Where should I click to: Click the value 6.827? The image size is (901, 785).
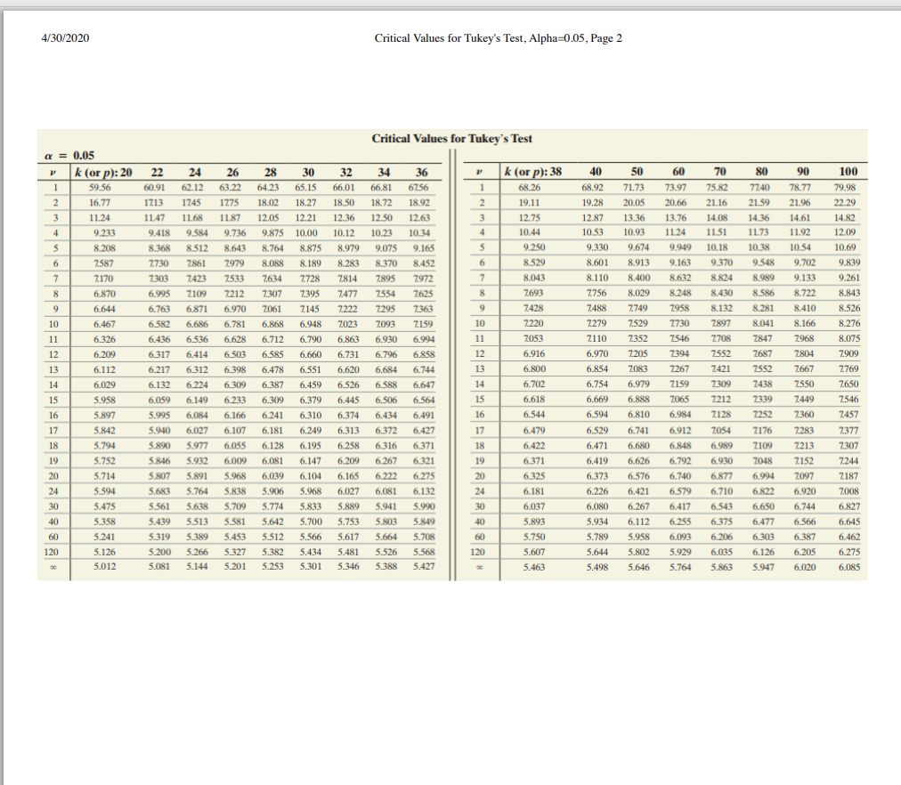(849, 506)
